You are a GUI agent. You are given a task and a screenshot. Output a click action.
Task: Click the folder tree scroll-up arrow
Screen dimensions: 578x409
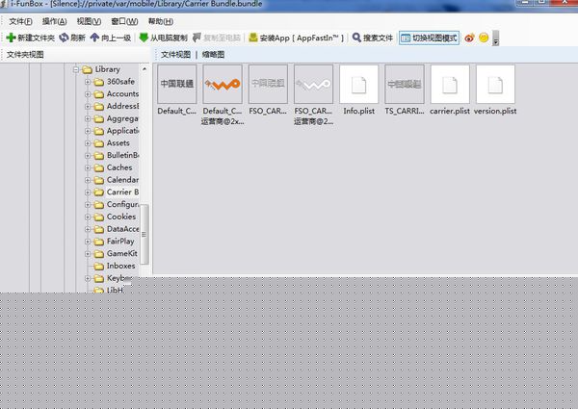click(x=144, y=69)
